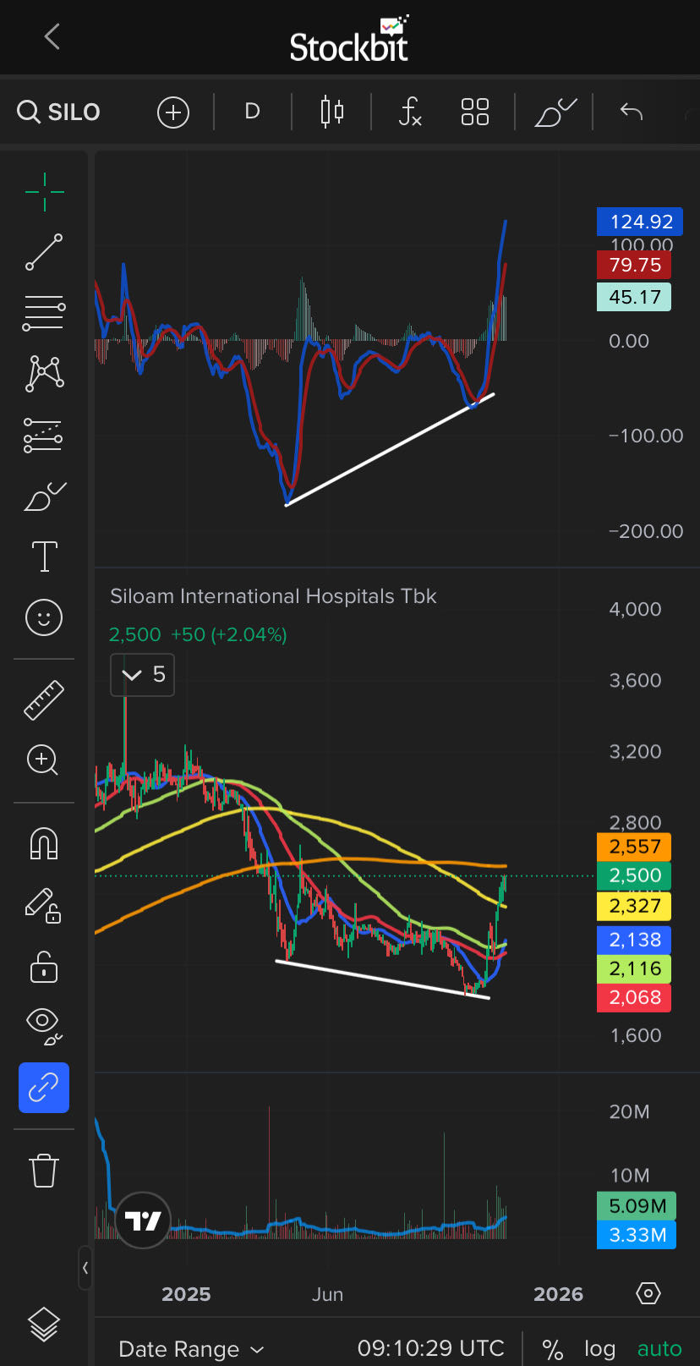This screenshot has height=1366, width=700.
Task: Click the 2025 time axis label
Action: [186, 1294]
